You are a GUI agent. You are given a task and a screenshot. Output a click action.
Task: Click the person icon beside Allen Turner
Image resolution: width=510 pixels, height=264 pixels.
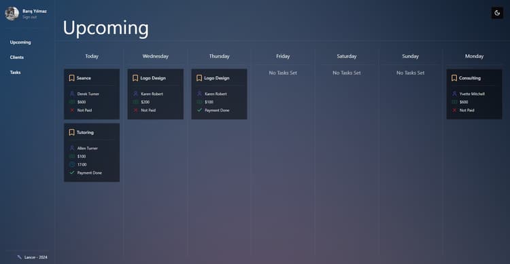(72, 148)
